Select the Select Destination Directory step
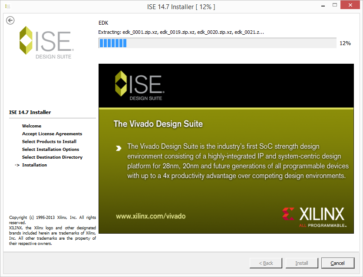This screenshot has width=363, height=277. (52, 157)
